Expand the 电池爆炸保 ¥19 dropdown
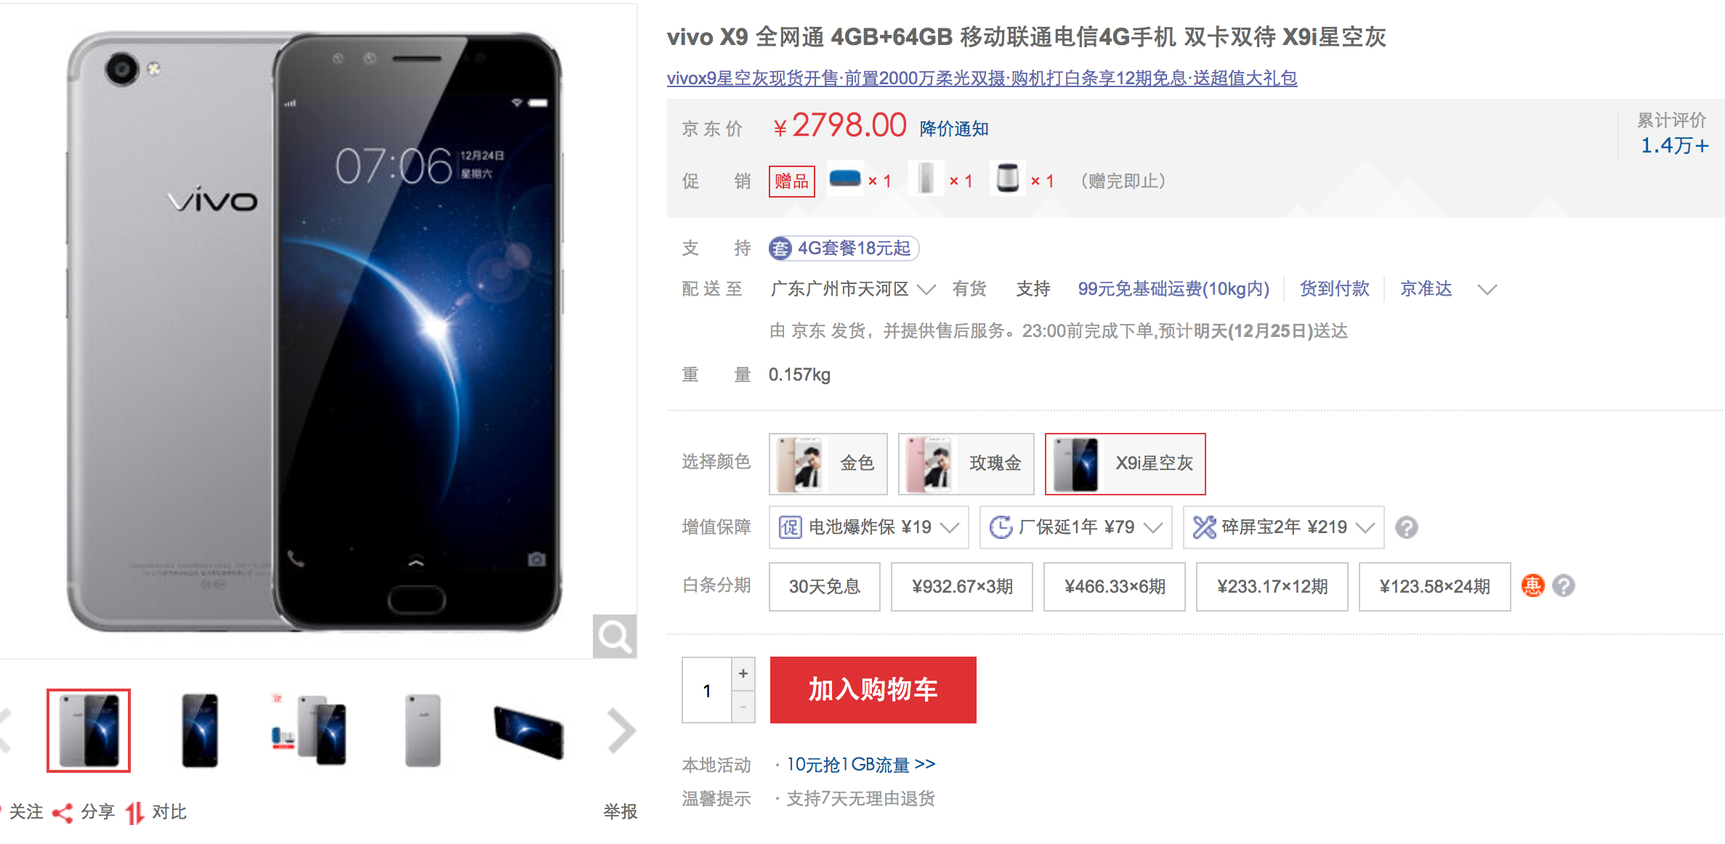 (x=869, y=527)
